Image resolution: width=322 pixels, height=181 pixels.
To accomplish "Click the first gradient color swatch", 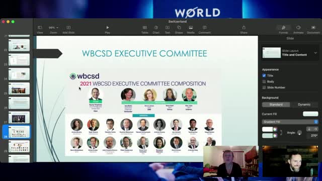I will point(267,129).
